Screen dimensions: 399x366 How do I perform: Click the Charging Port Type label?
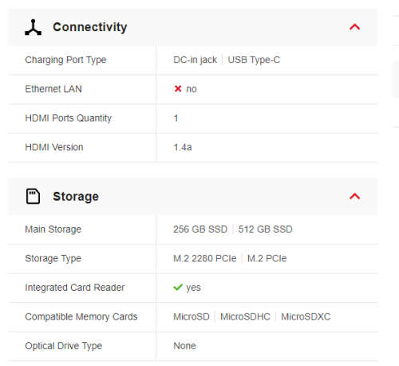click(65, 60)
